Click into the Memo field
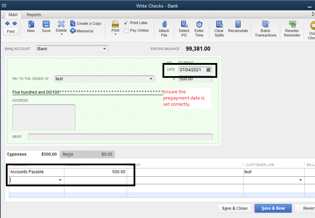Image resolution: width=315 pixels, height=218 pixels. 120,137
